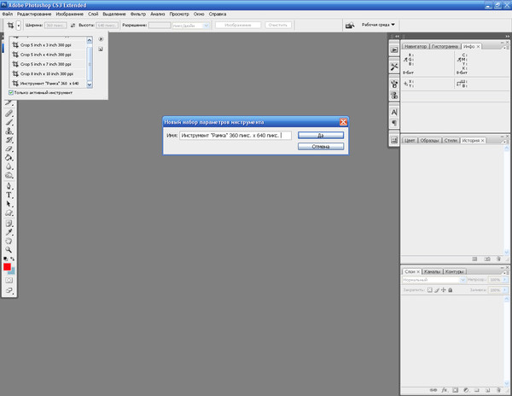Open the Brushes panel icon in dock
The height and width of the screenshot is (396, 512).
(x=394, y=84)
